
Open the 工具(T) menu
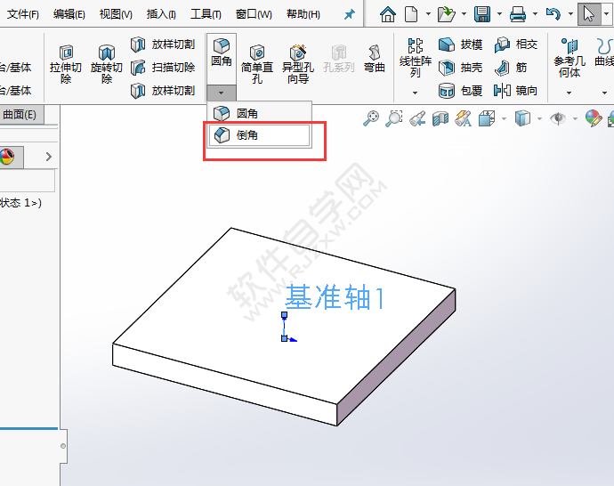tap(206, 14)
